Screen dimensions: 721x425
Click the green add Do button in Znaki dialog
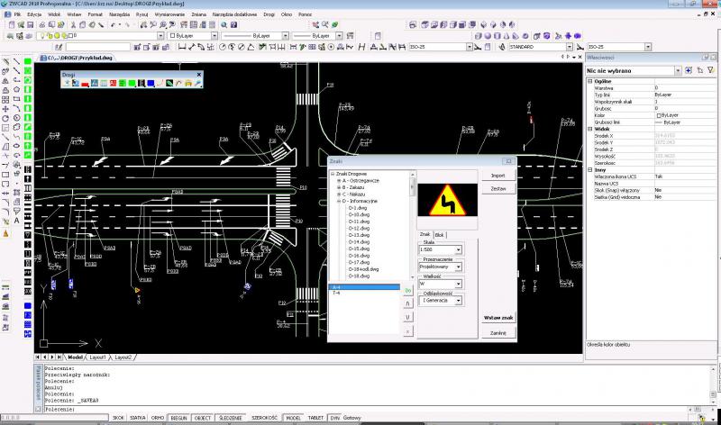tap(408, 290)
